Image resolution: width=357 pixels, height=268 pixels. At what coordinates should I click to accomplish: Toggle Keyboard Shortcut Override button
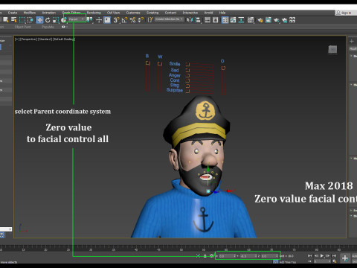[x=107, y=20]
